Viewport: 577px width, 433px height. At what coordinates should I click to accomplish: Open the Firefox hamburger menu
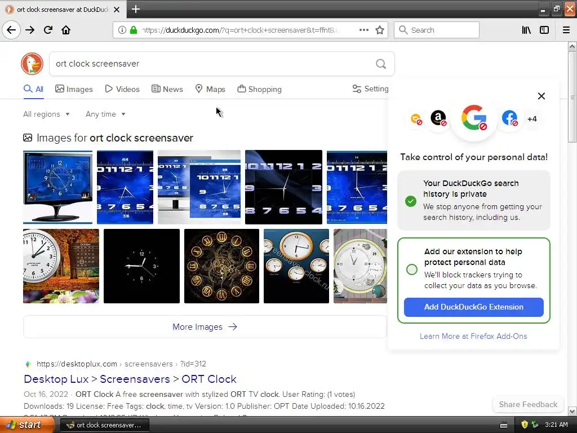(x=566, y=30)
